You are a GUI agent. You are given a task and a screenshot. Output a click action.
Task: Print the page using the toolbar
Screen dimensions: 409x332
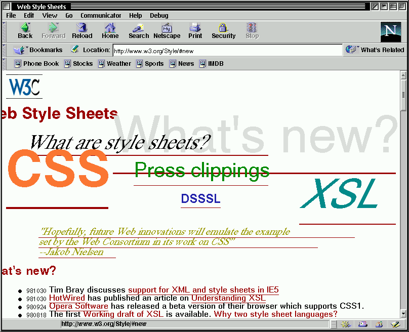click(195, 31)
